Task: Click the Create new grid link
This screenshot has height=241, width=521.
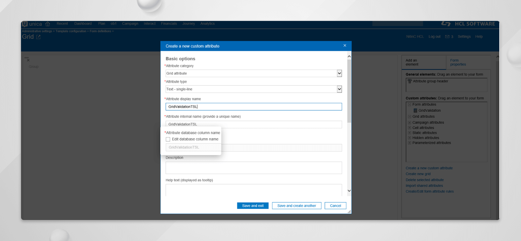Action: tap(418, 174)
